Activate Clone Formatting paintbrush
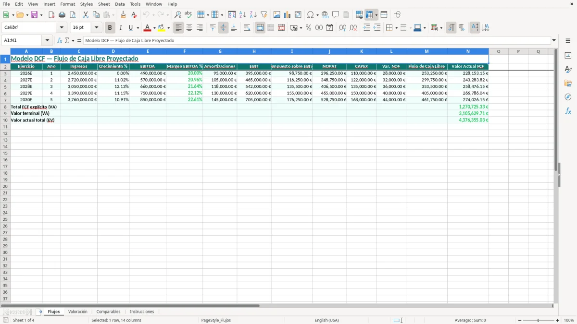Screen dimensions: 577x324 point(123,15)
